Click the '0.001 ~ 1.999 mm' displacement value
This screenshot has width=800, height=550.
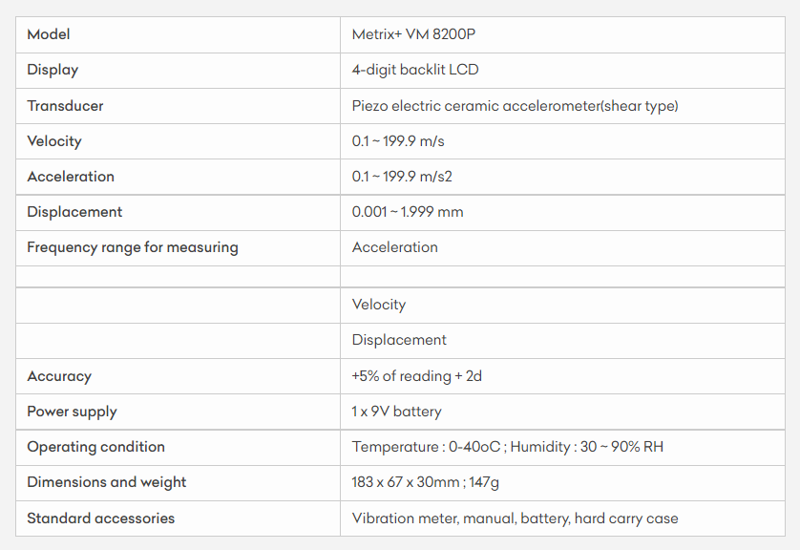pyautogui.click(x=408, y=212)
